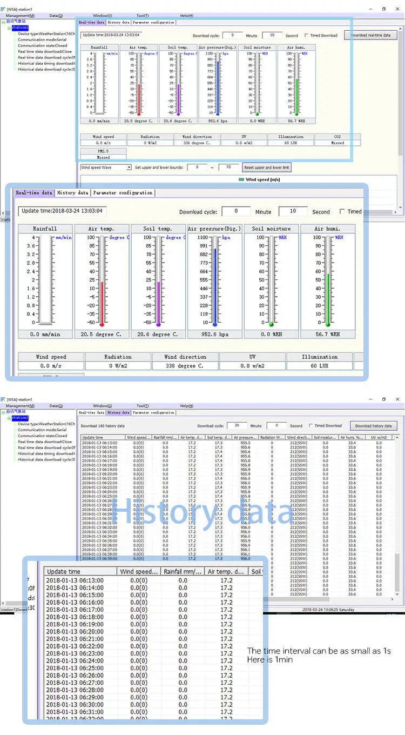Click the WSA app icon in the real-time window title bar
405x735 pixels.
click(3, 9)
